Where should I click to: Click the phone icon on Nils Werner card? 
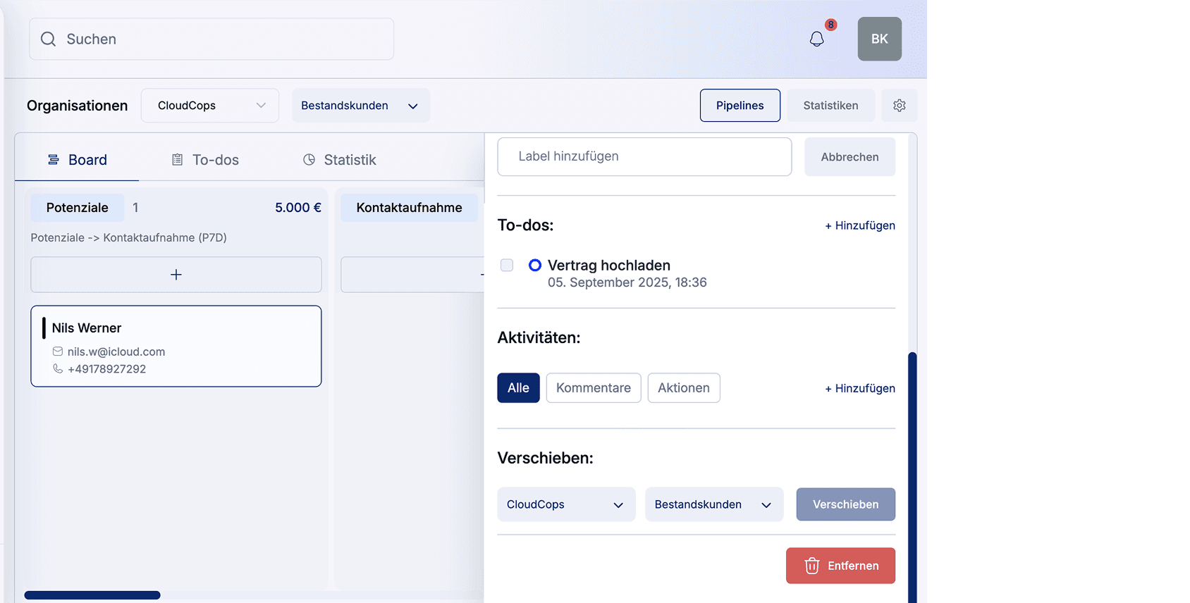click(58, 368)
